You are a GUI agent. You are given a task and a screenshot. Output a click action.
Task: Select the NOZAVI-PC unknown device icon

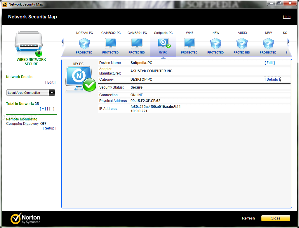click(84, 43)
